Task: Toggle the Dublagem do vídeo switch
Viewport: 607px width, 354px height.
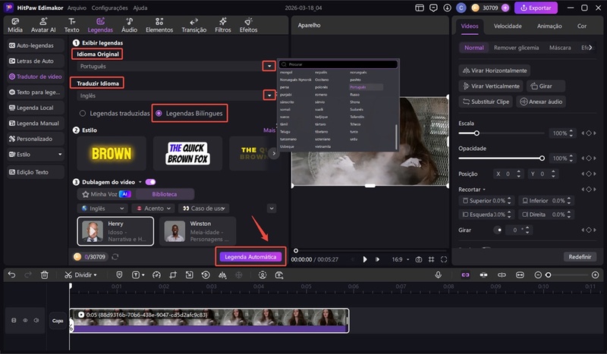Action: pos(150,182)
